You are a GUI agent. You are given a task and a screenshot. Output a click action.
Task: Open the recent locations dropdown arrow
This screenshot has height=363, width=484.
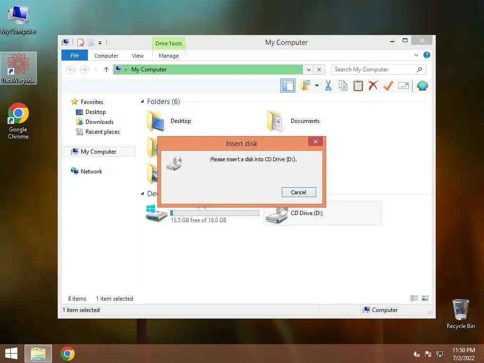(x=95, y=69)
